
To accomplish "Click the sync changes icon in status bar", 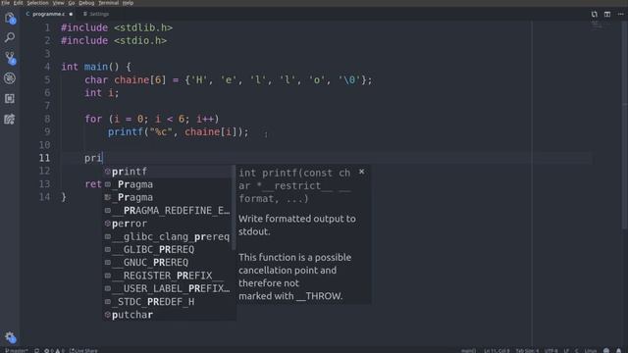I will [37, 351].
